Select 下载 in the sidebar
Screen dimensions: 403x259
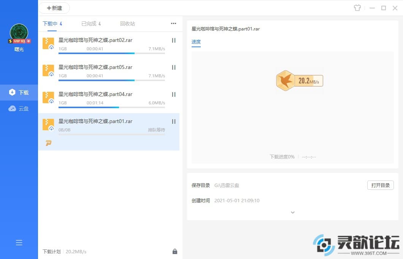pos(19,92)
